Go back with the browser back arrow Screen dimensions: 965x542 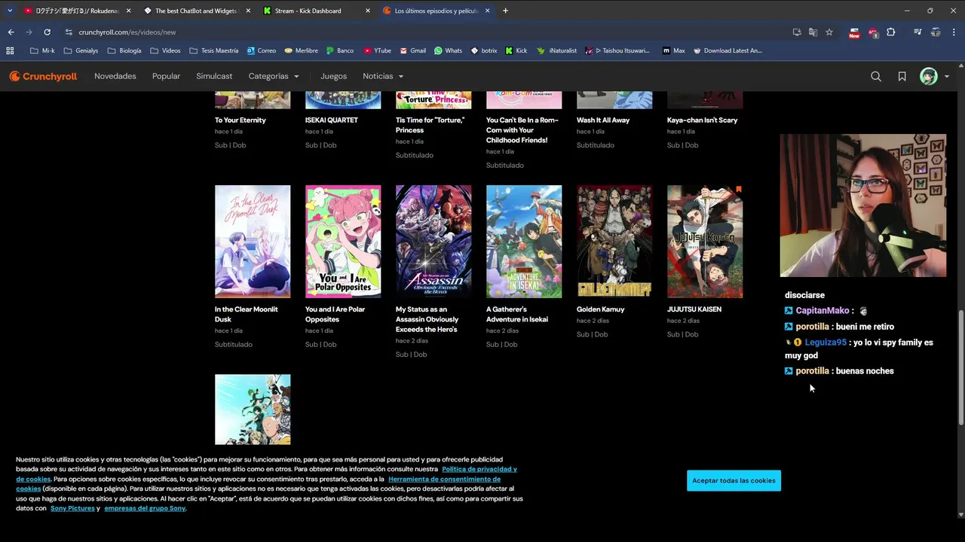tap(11, 32)
